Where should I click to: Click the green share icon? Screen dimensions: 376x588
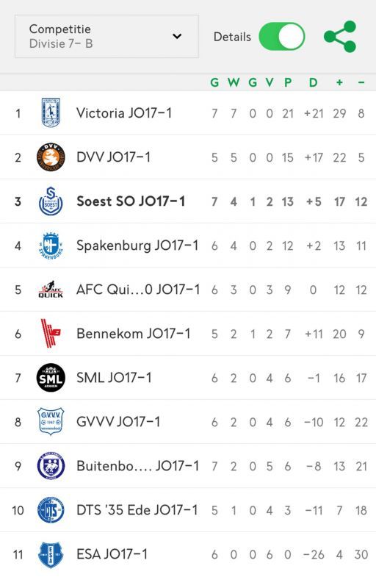(340, 36)
